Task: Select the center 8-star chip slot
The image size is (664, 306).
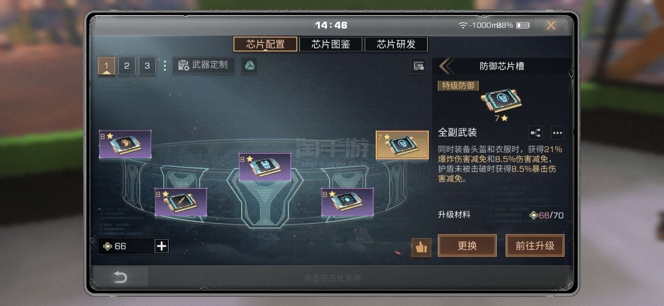Action: click(x=265, y=167)
